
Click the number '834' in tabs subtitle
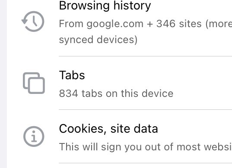click(x=68, y=93)
